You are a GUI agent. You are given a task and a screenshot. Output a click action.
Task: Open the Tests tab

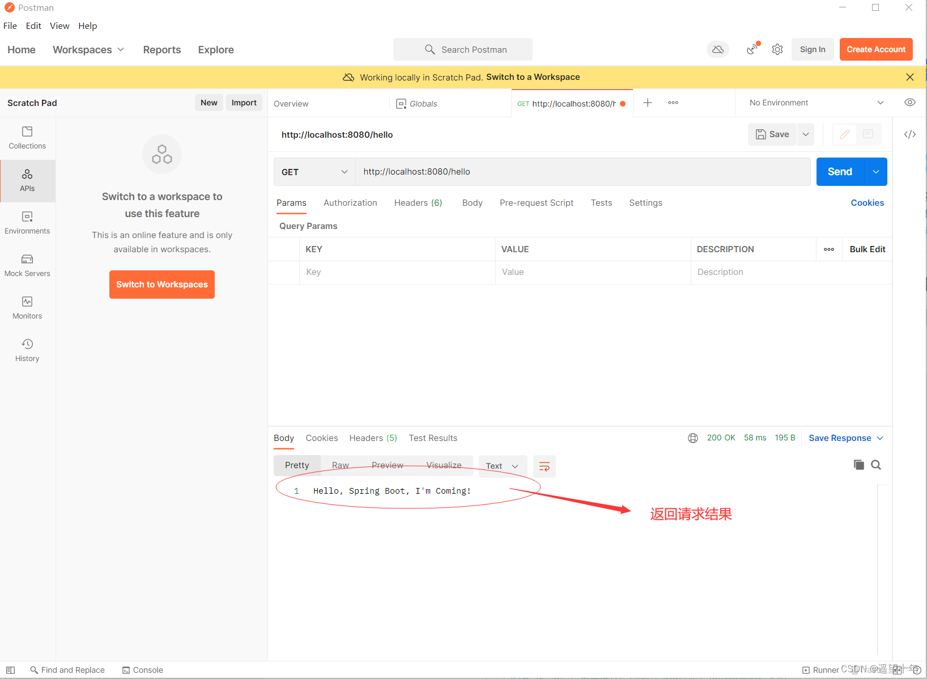[601, 203]
